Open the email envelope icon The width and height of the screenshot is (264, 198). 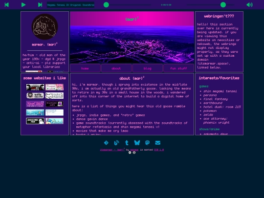tap(158, 143)
